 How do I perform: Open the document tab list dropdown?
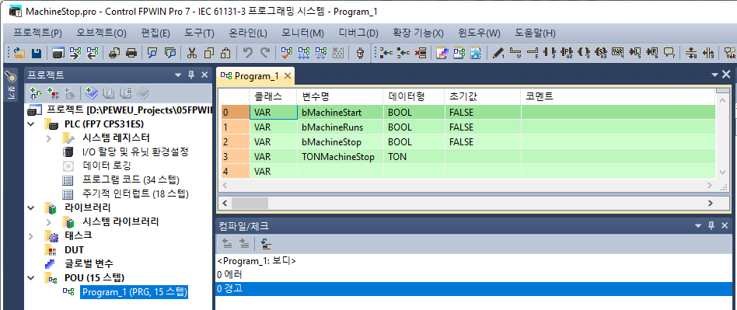[x=715, y=75]
